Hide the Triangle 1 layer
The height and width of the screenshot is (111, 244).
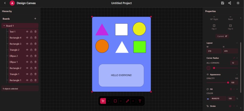pyautogui.click(x=27, y=74)
